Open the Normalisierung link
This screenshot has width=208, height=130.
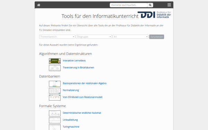71,90
